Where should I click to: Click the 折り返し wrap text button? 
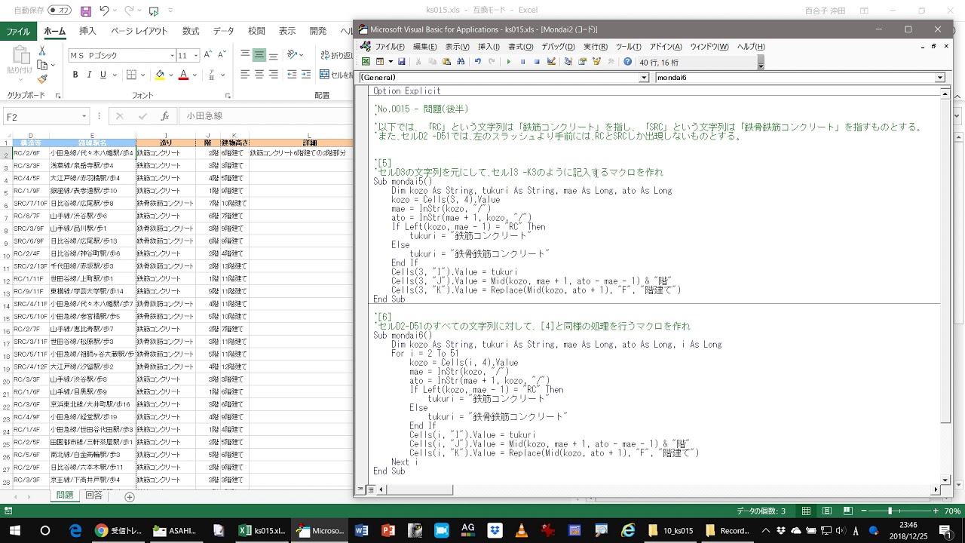point(336,55)
